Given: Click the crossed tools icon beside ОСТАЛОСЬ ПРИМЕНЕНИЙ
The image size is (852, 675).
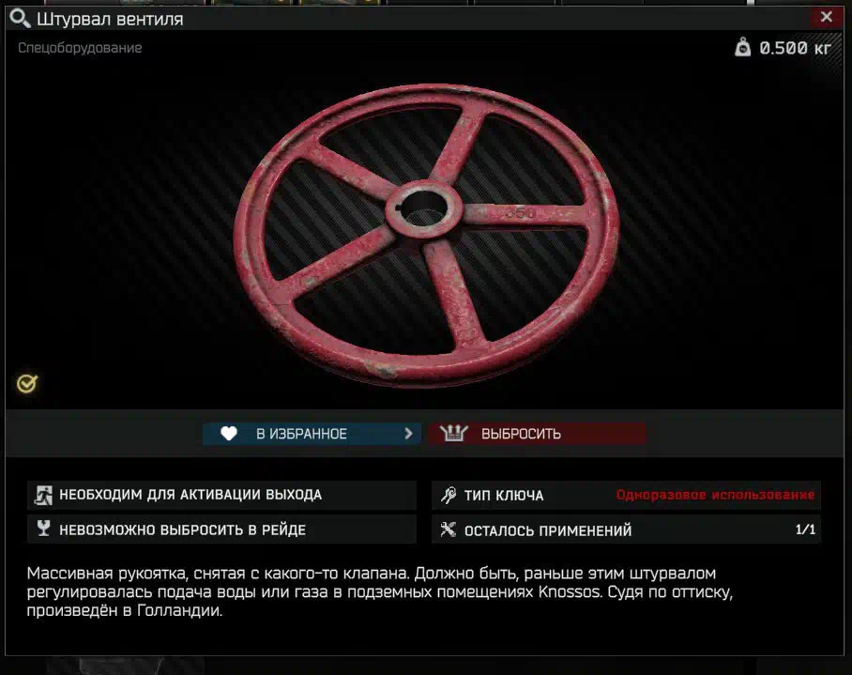Looking at the screenshot, I should click(x=449, y=529).
